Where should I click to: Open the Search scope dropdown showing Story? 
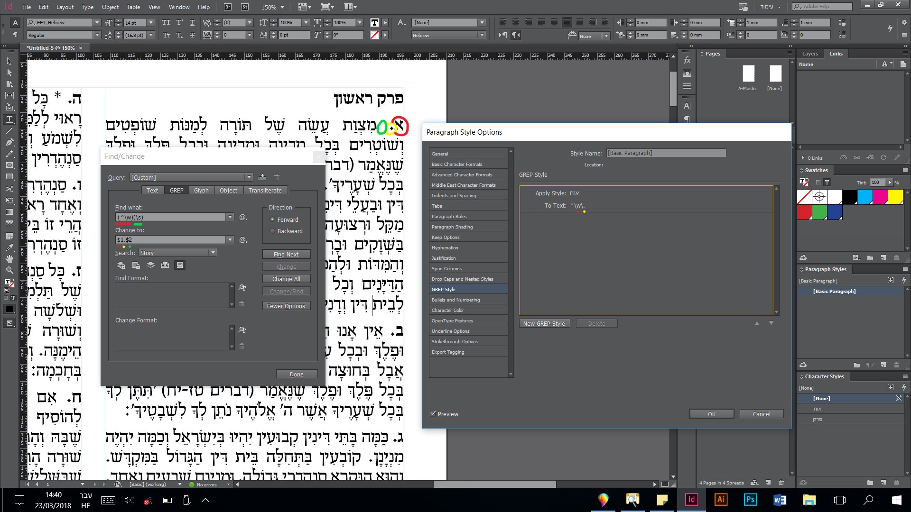coord(213,253)
